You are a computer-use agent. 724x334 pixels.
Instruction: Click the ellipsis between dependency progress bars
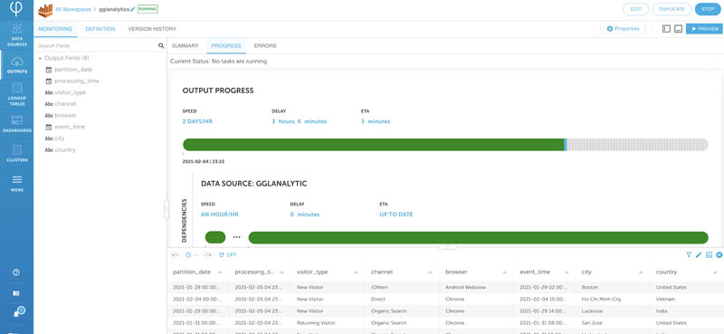pyautogui.click(x=237, y=237)
